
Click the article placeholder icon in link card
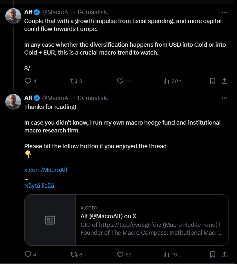tap(50, 220)
